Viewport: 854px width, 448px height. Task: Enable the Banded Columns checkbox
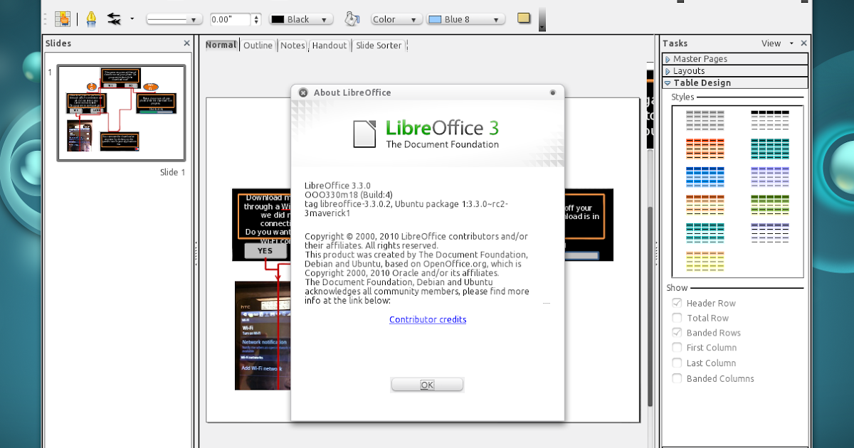tap(677, 378)
